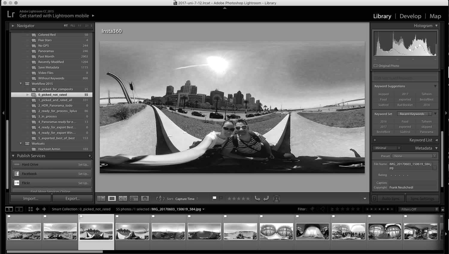The height and width of the screenshot is (254, 449).
Task: Select the first thumbnail in the filmstrip
Action: coord(24,231)
